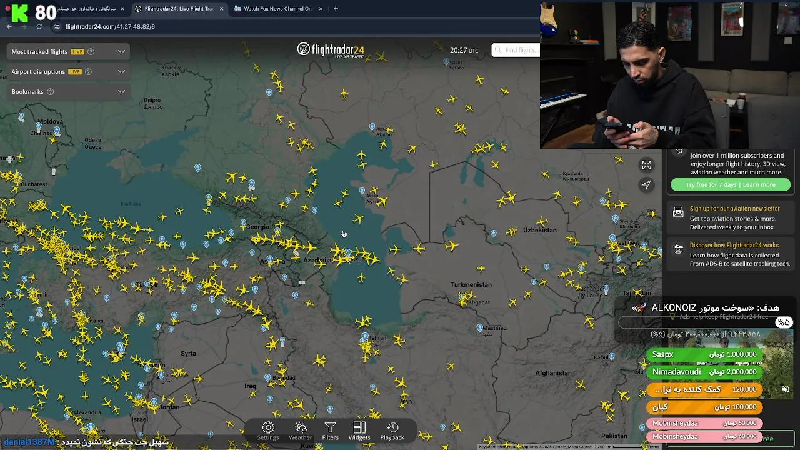Open Filters funnel in bottom toolbar

tap(330, 431)
